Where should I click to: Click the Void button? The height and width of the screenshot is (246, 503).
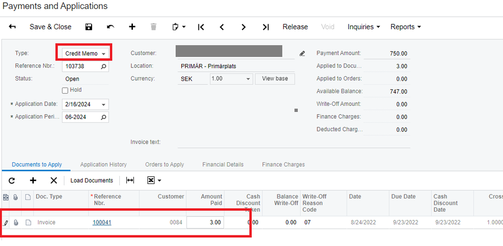pos(328,27)
